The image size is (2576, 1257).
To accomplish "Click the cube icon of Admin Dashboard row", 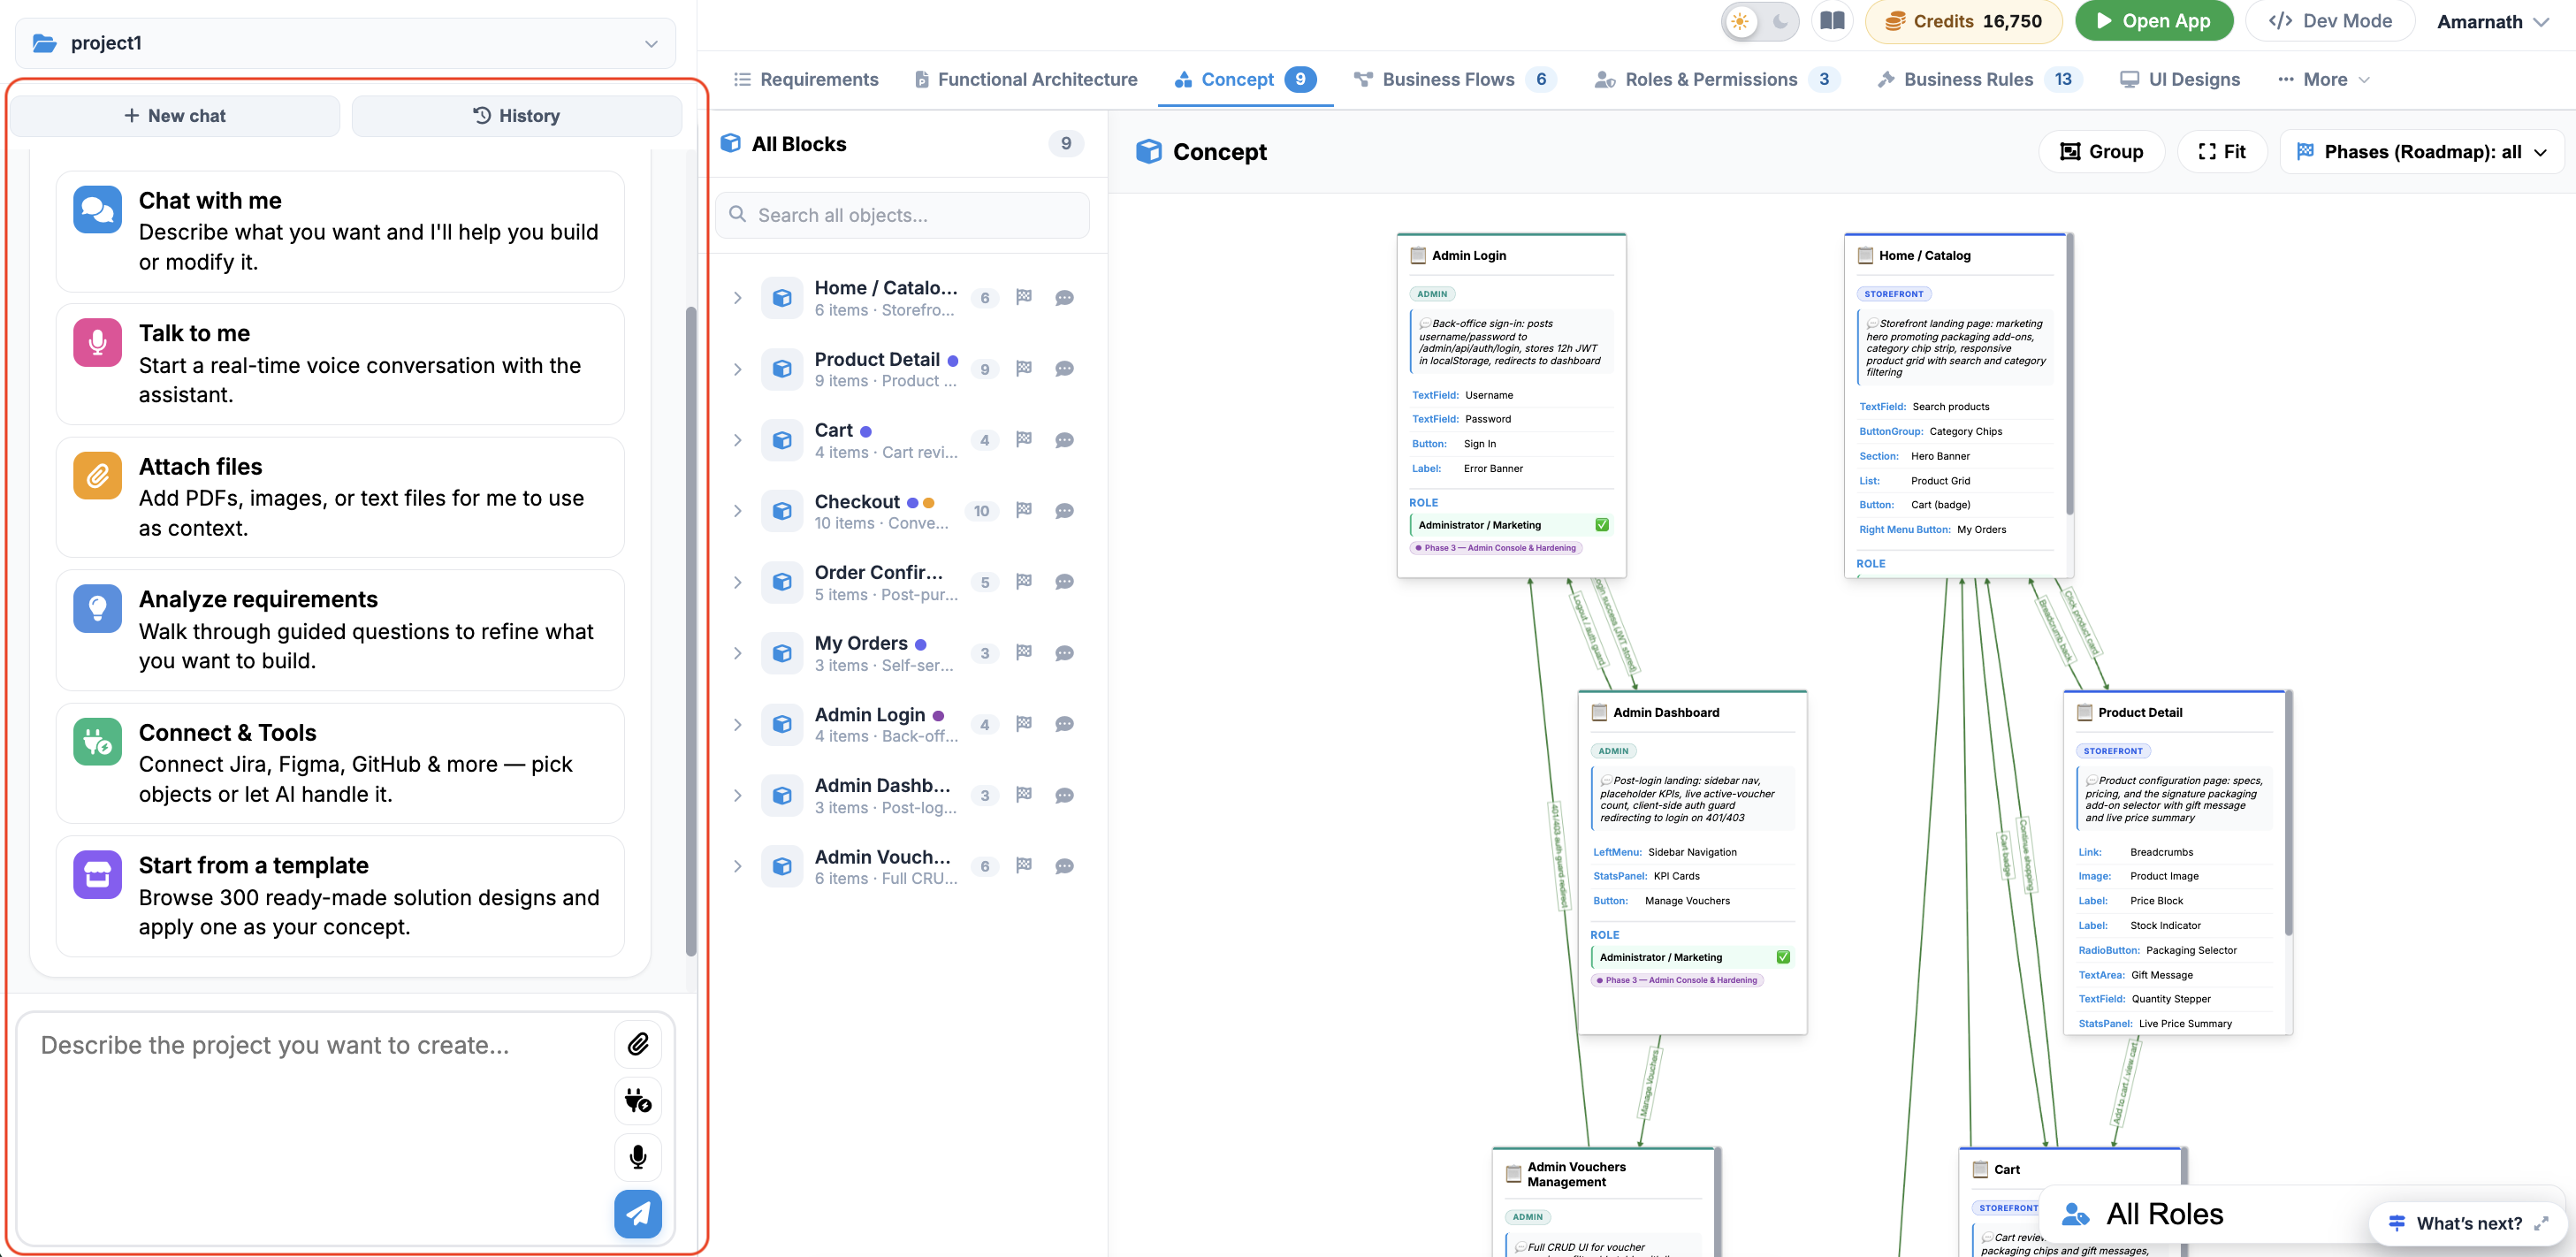I will click(782, 795).
